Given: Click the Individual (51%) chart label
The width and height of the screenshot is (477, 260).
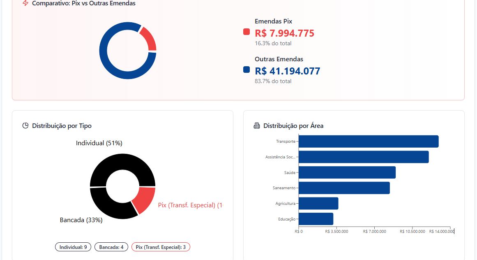Looking at the screenshot, I should pos(99,143).
